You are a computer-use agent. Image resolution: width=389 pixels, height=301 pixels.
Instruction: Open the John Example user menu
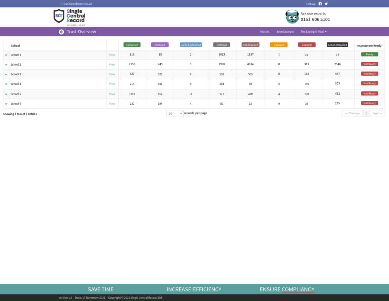[285, 32]
